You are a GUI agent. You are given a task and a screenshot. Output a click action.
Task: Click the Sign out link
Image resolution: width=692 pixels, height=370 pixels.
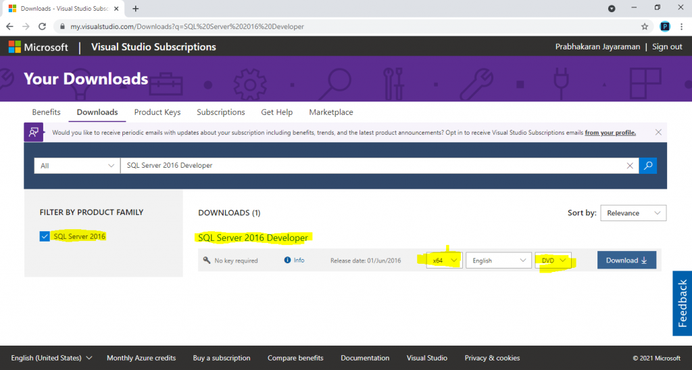[x=667, y=47]
